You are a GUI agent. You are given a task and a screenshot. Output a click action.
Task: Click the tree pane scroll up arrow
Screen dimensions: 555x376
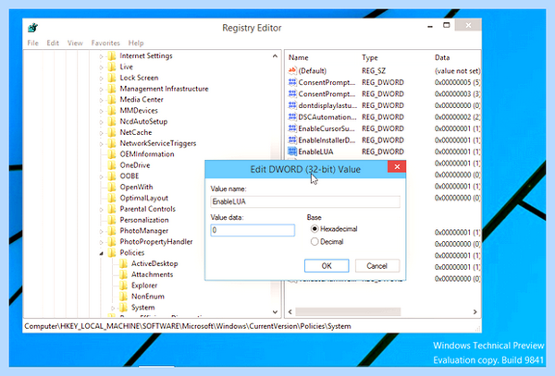(275, 56)
